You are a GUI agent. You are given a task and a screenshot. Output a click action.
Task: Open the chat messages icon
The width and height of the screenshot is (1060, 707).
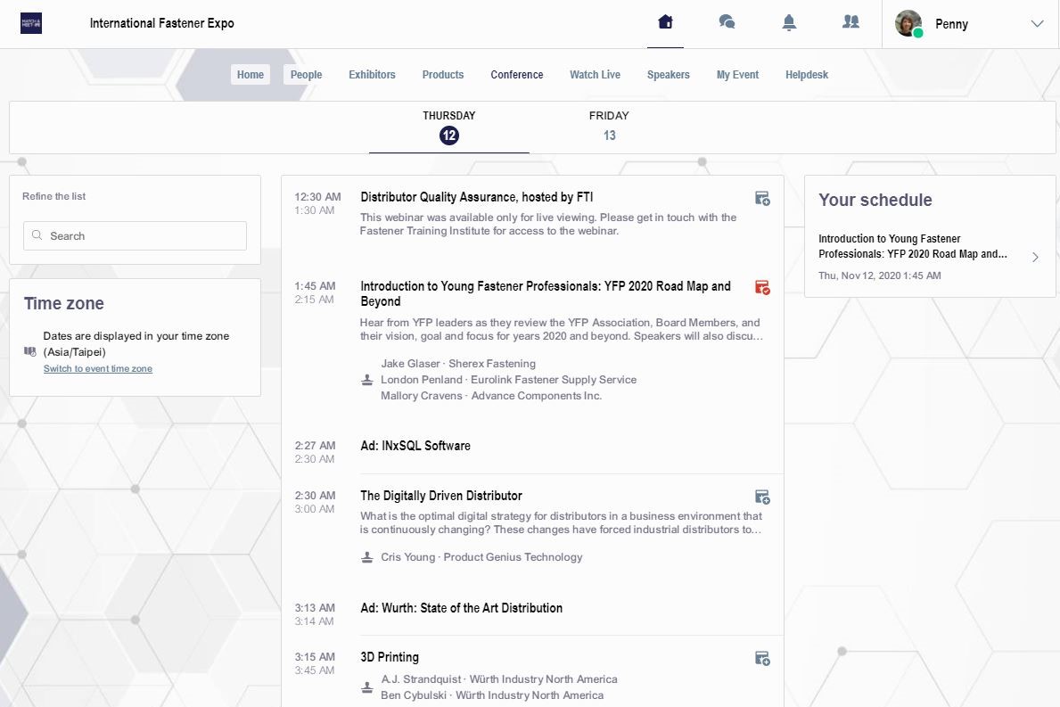727,22
